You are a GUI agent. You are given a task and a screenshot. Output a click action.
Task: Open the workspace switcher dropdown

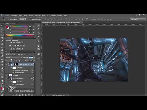point(138,19)
